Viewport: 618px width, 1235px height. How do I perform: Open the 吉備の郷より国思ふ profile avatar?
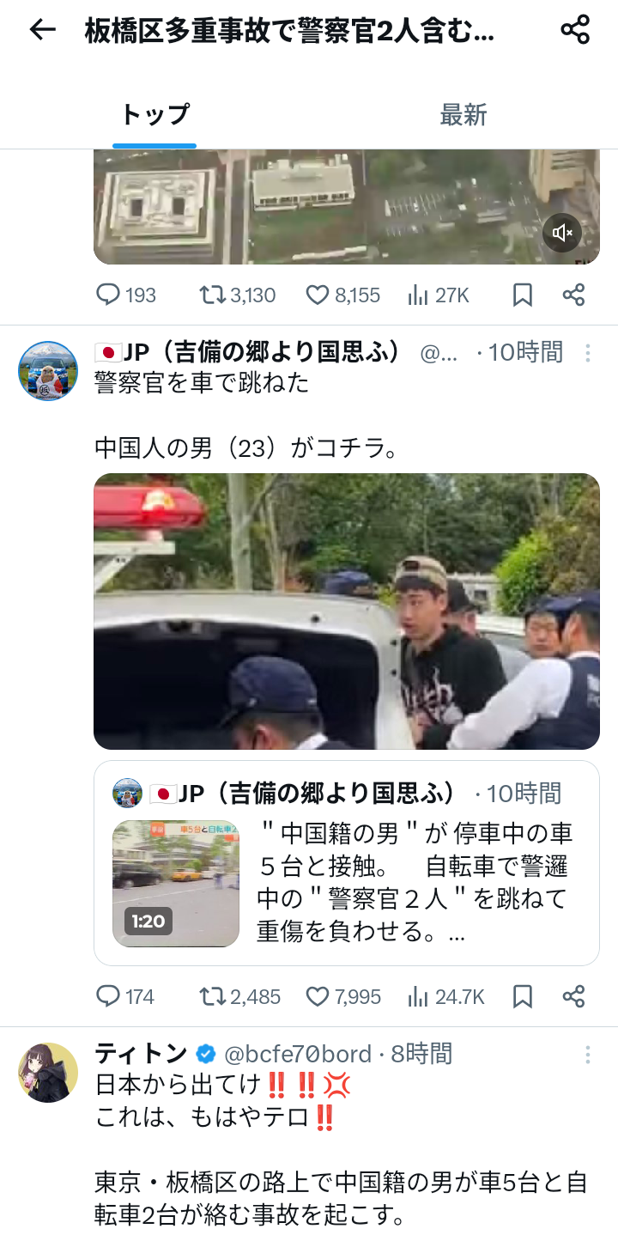point(48,371)
